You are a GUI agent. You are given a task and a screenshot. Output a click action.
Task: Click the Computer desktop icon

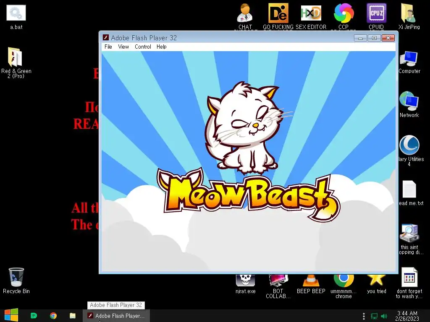point(409,62)
